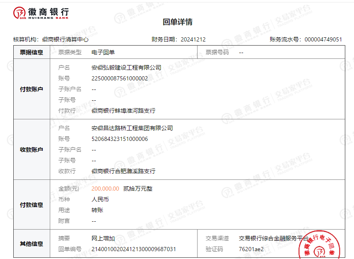Image resolution: width=354 pixels, height=259 pixels.
Task: Click the 付款账户 section header
Action: [32, 89]
